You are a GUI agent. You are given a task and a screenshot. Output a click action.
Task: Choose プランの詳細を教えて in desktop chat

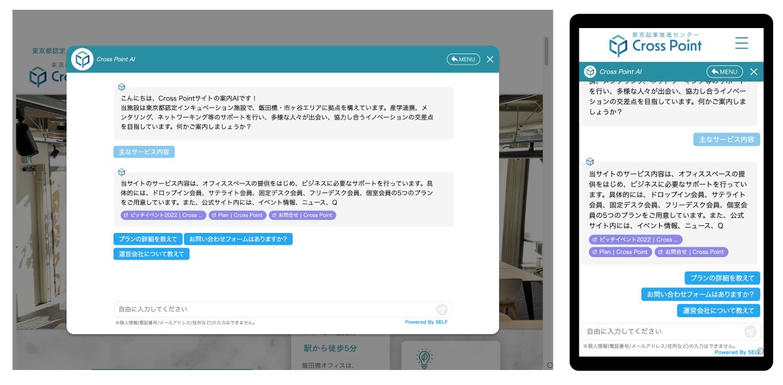click(147, 239)
